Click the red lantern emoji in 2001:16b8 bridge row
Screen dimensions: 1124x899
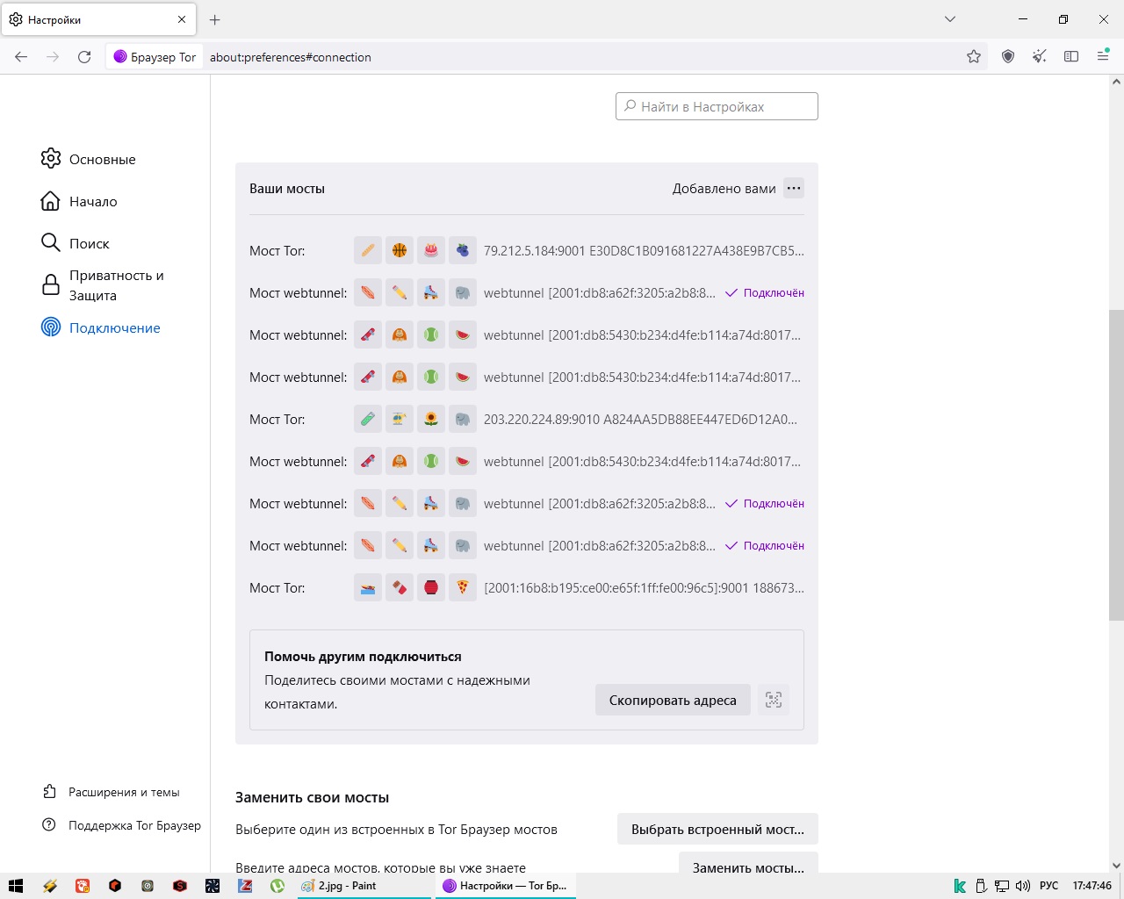[431, 587]
